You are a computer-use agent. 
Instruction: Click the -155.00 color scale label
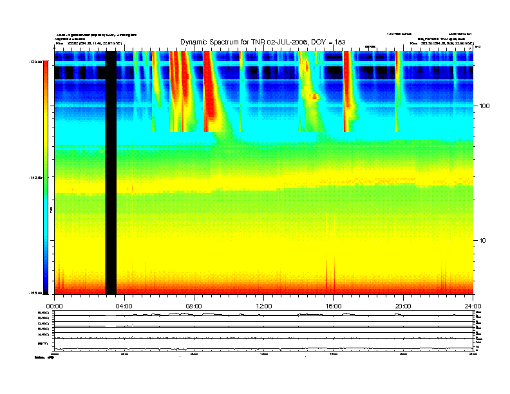(x=35, y=293)
